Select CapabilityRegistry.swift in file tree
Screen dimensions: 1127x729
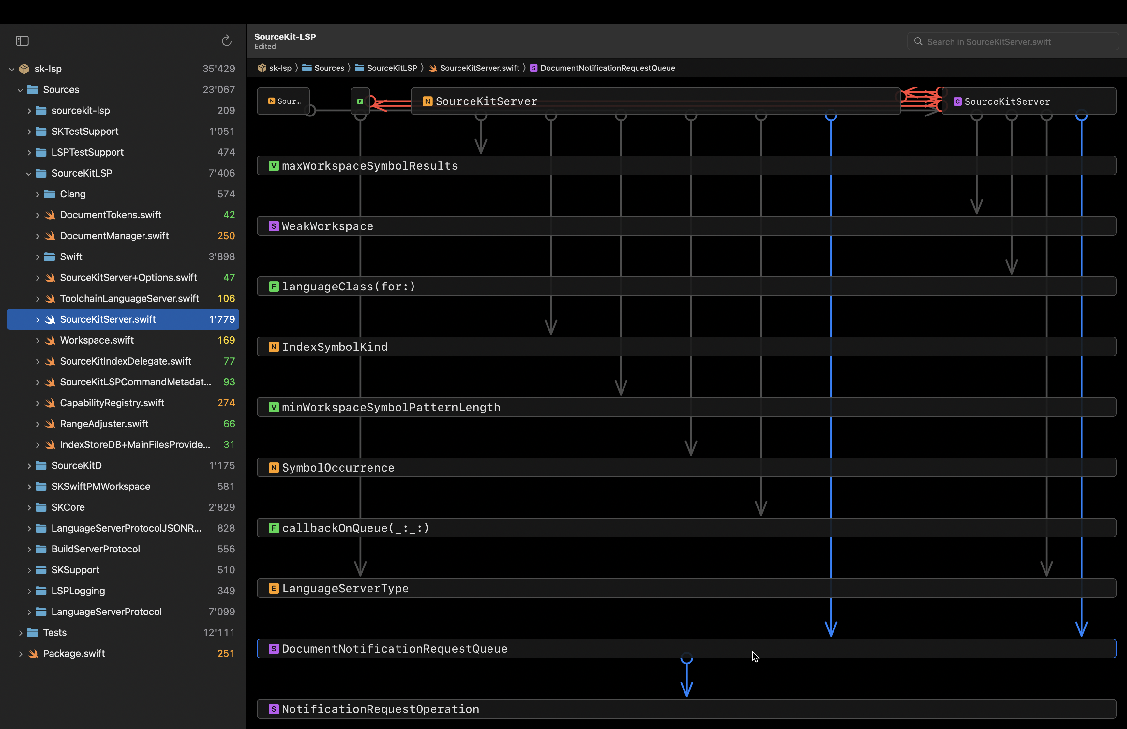pos(123,403)
